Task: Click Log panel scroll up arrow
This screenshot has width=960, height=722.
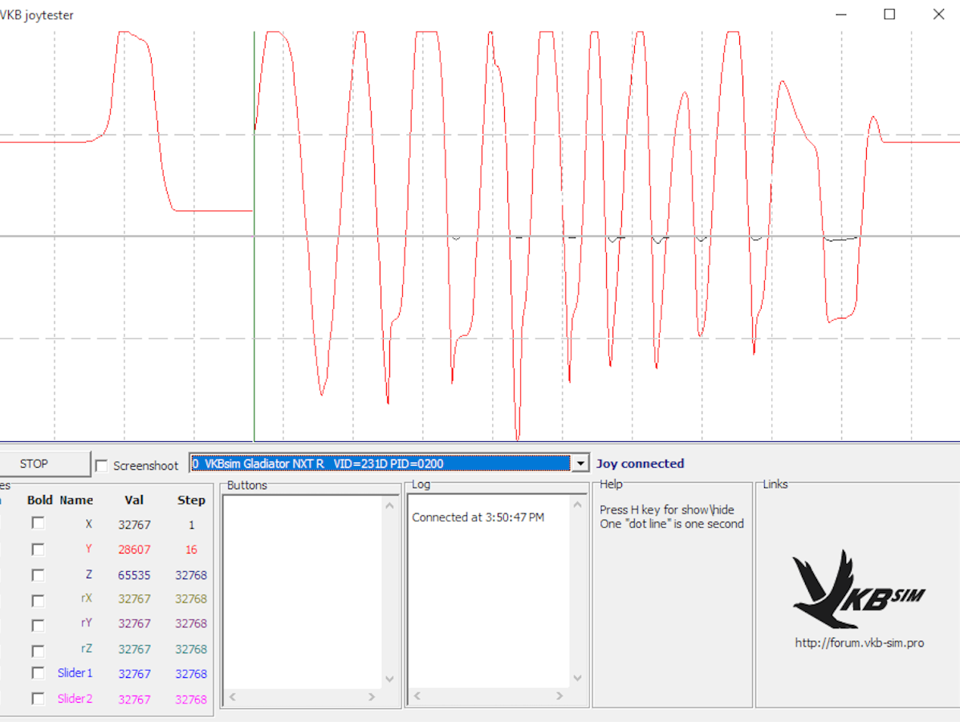Action: tap(577, 505)
